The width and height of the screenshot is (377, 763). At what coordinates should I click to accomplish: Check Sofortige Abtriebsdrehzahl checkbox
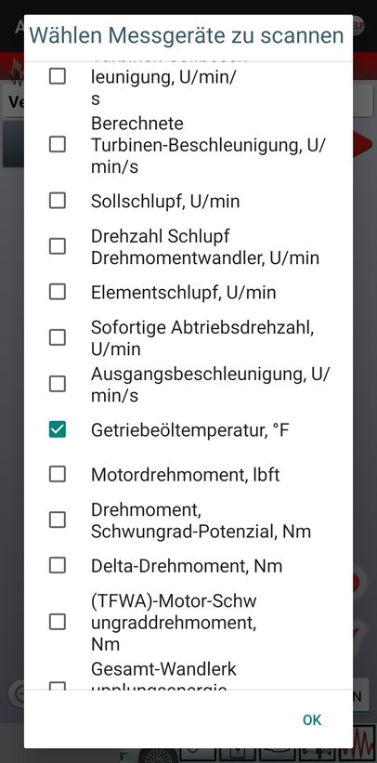point(58,337)
